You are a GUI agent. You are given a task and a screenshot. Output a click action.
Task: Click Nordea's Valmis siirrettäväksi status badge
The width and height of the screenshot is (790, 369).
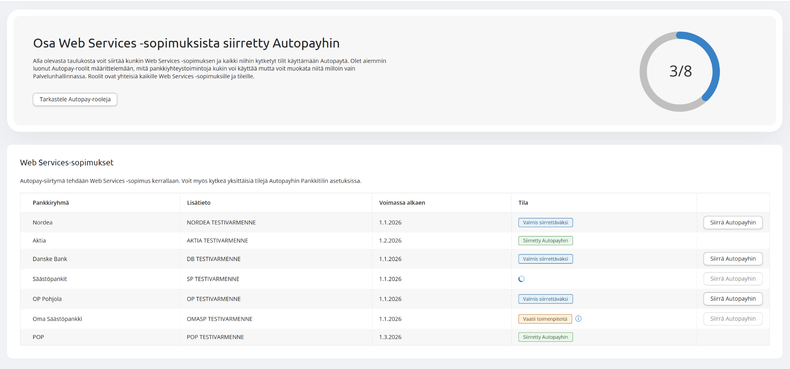point(545,222)
